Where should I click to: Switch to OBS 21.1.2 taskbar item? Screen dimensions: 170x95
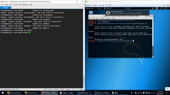tap(102, 93)
